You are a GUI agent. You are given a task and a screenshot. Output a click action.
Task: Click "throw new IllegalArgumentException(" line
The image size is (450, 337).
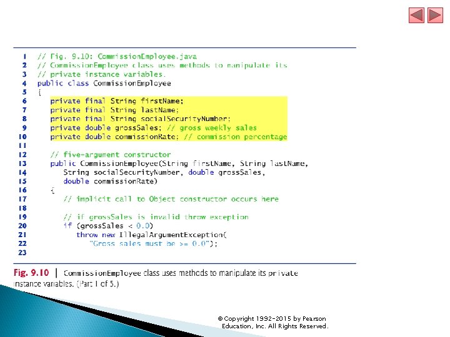click(x=151, y=235)
